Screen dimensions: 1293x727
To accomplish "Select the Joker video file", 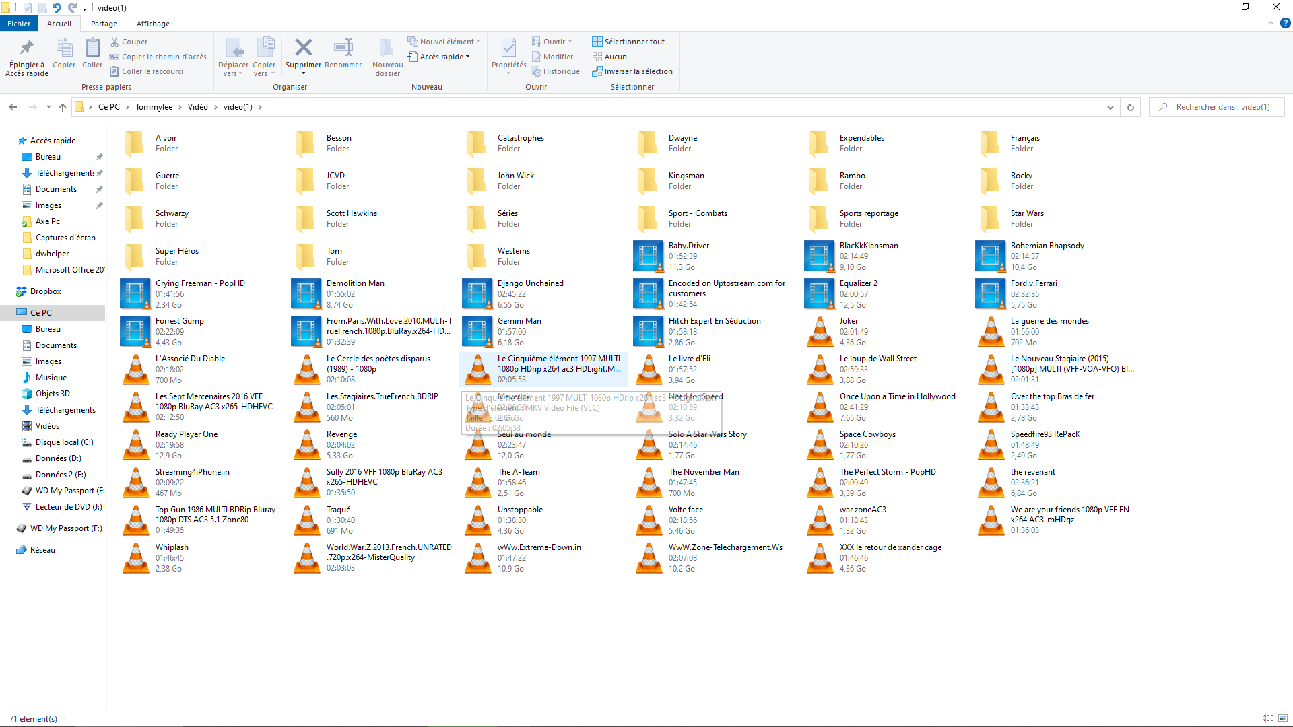I will pos(849,321).
